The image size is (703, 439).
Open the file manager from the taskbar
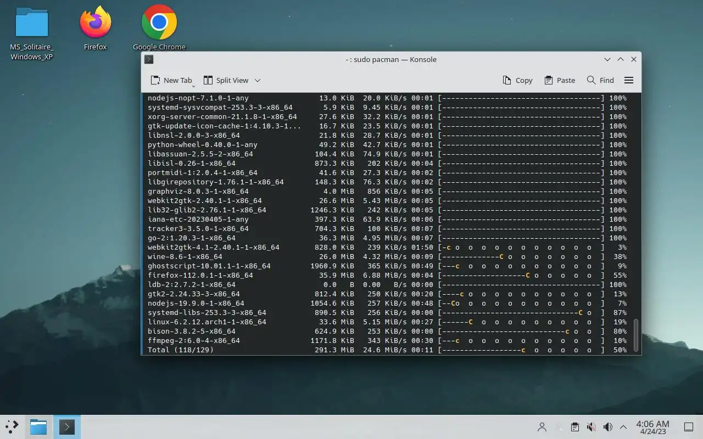point(38,426)
